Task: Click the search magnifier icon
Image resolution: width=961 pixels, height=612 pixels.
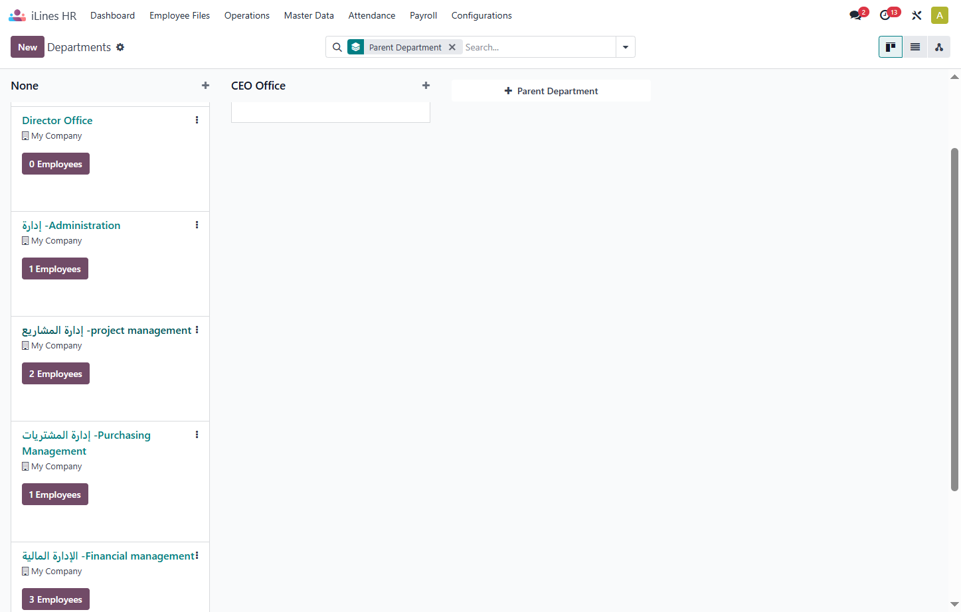Action: point(337,47)
